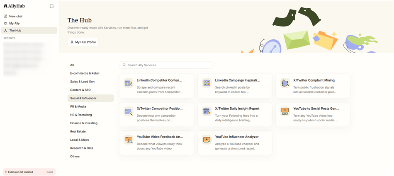Collapse the sidebar with the panel icon
The width and height of the screenshot is (394, 176).
(x=51, y=6)
